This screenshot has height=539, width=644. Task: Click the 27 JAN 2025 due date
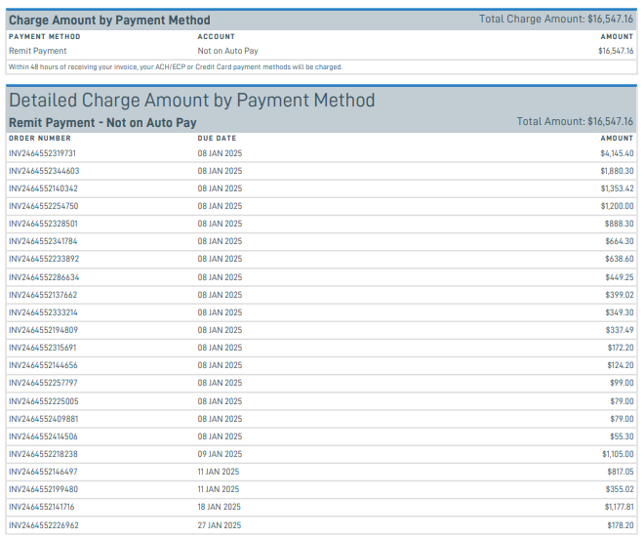click(x=220, y=524)
